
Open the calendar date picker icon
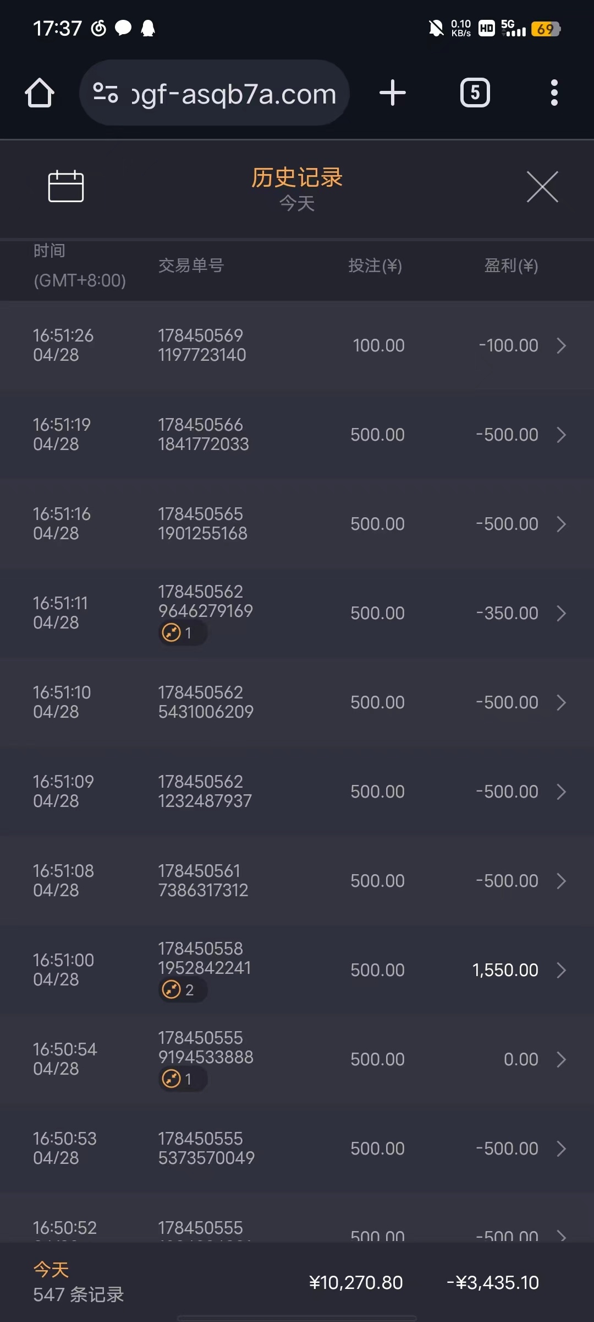coord(66,186)
